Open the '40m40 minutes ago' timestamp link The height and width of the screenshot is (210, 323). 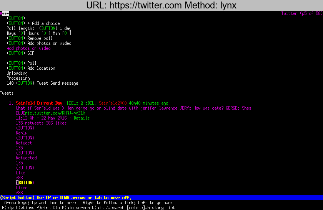click(148, 103)
